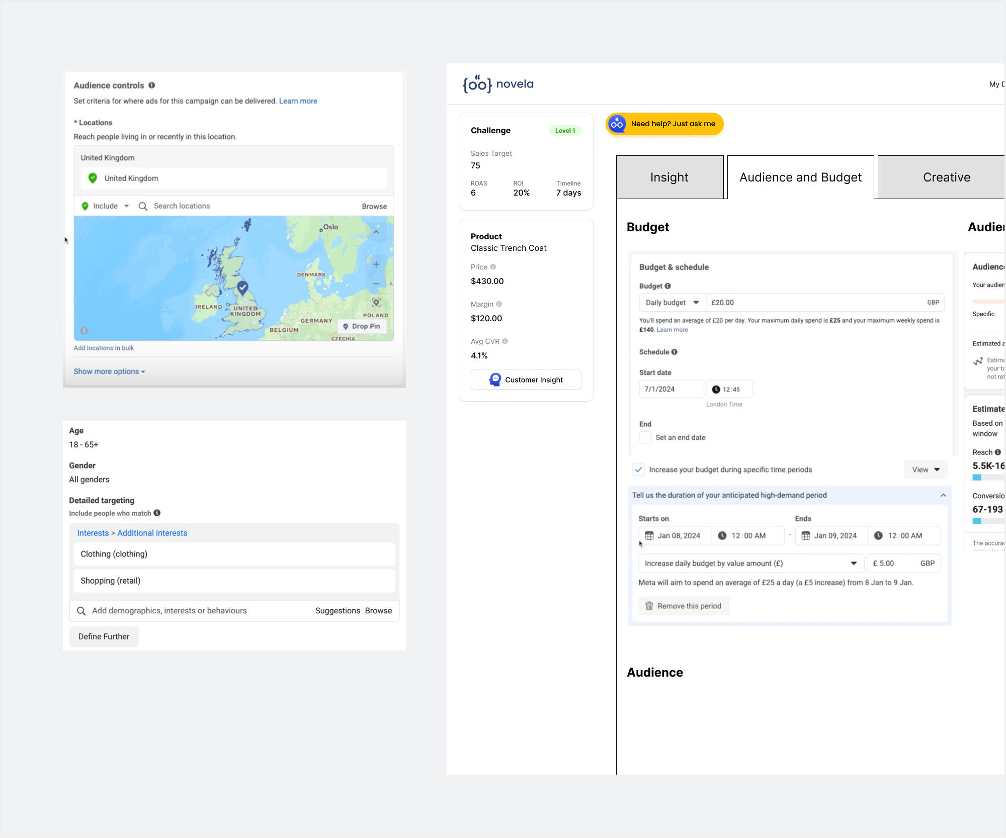Open the Interests breadcrumb link

click(x=93, y=533)
